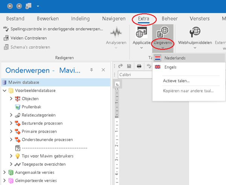Expand the Objecten tree node
The height and width of the screenshot is (185, 226).
point(11,99)
